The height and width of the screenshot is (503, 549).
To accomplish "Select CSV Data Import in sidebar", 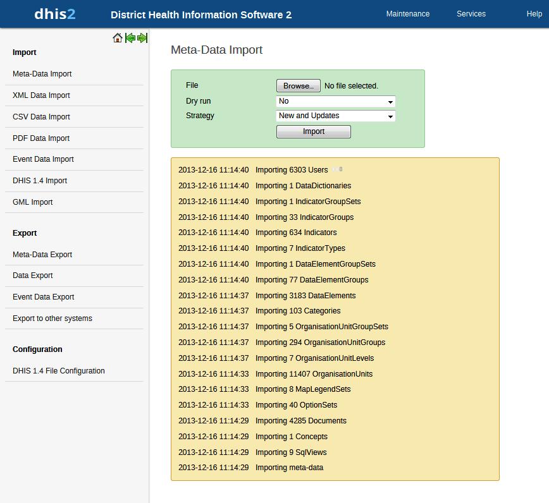I will pos(41,117).
